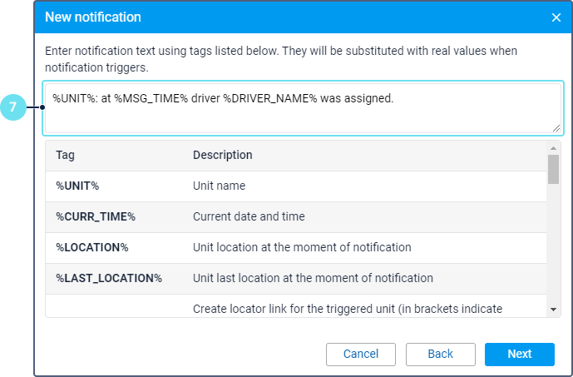Pick the %LAST_LOCATION% tag
The image size is (573, 377).
108,278
